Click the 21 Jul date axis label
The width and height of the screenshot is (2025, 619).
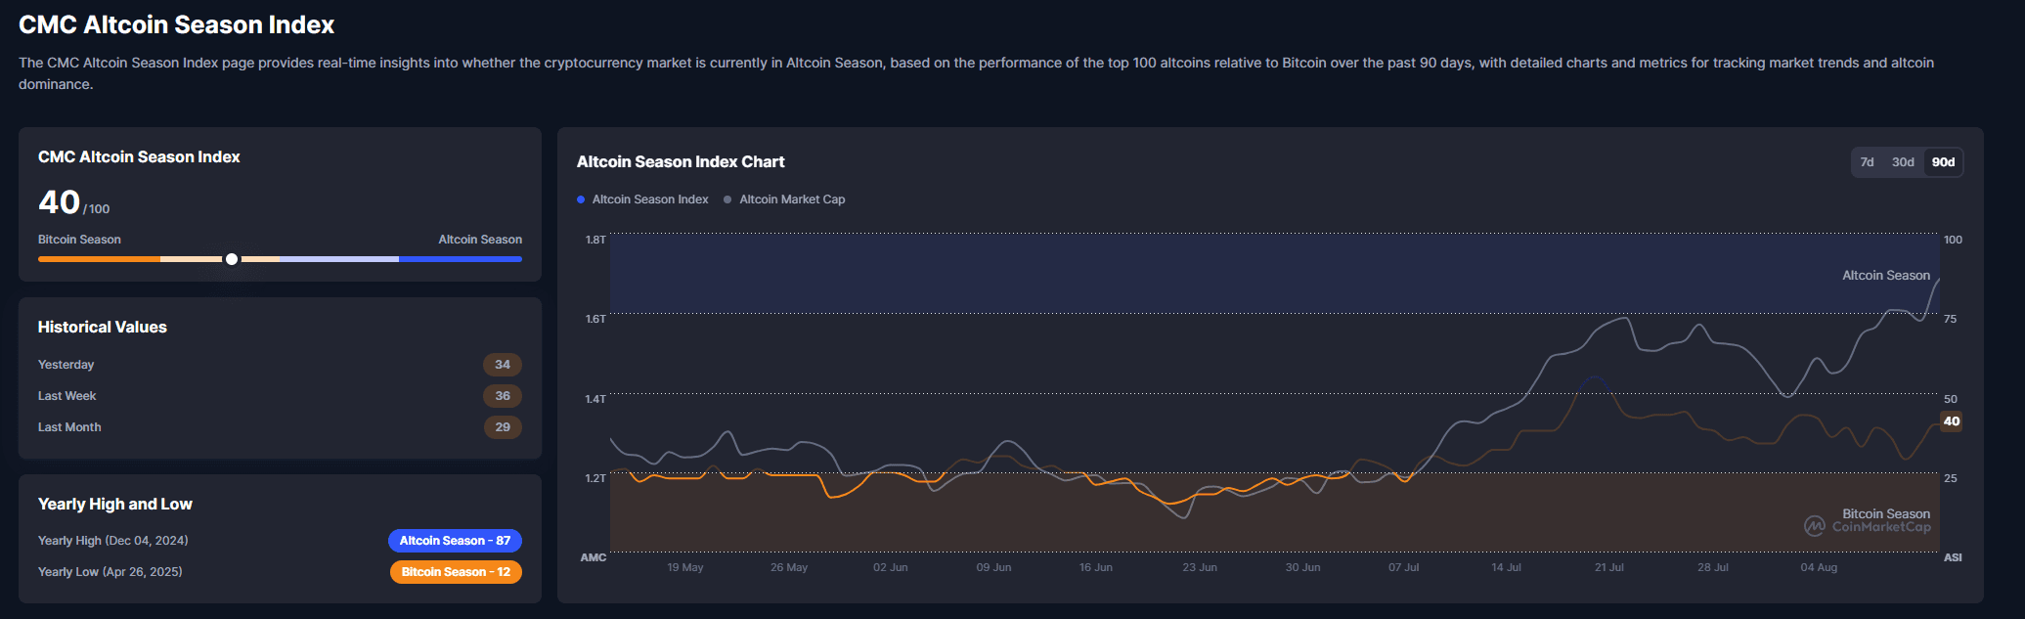point(1609,567)
